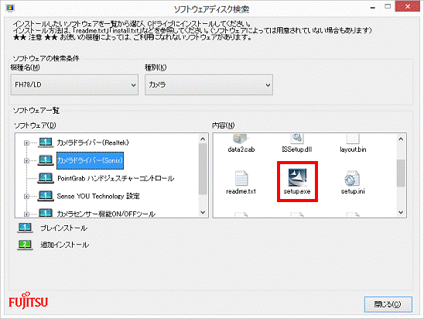Screen dimensions: 424x319
Task: Click the laptop icon beside カメラセンサー機能ON/OFFツール
Action: (46, 213)
